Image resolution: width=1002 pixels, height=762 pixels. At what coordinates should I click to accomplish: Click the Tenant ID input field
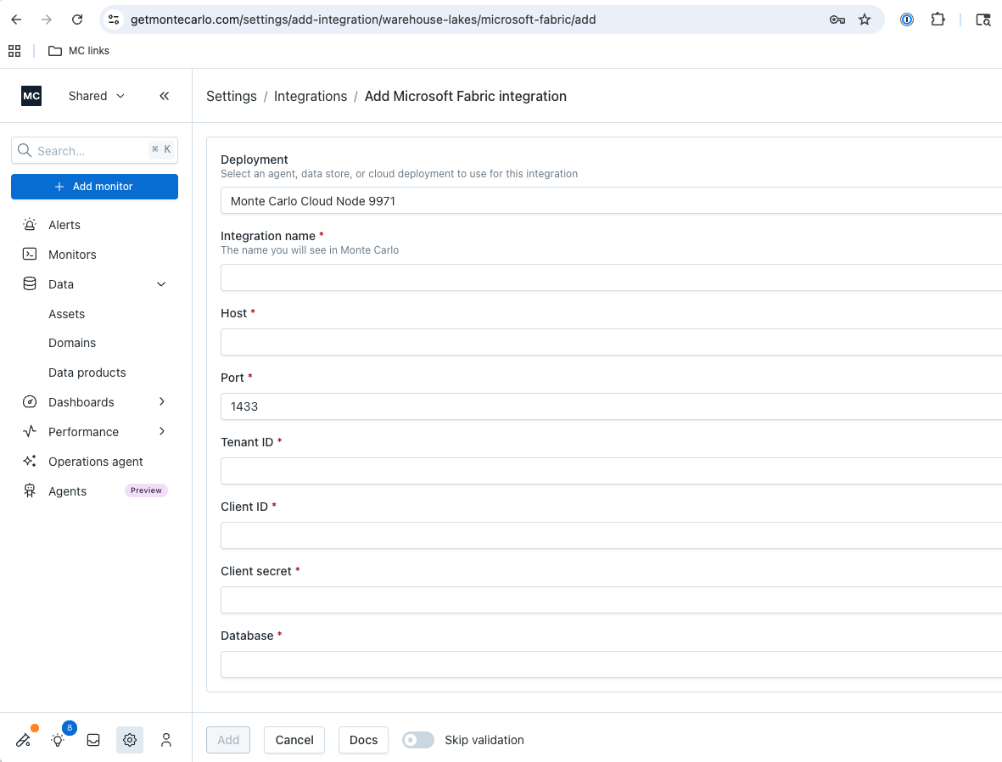pyautogui.click(x=611, y=471)
